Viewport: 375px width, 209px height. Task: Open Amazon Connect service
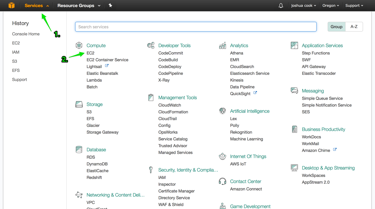(x=246, y=189)
